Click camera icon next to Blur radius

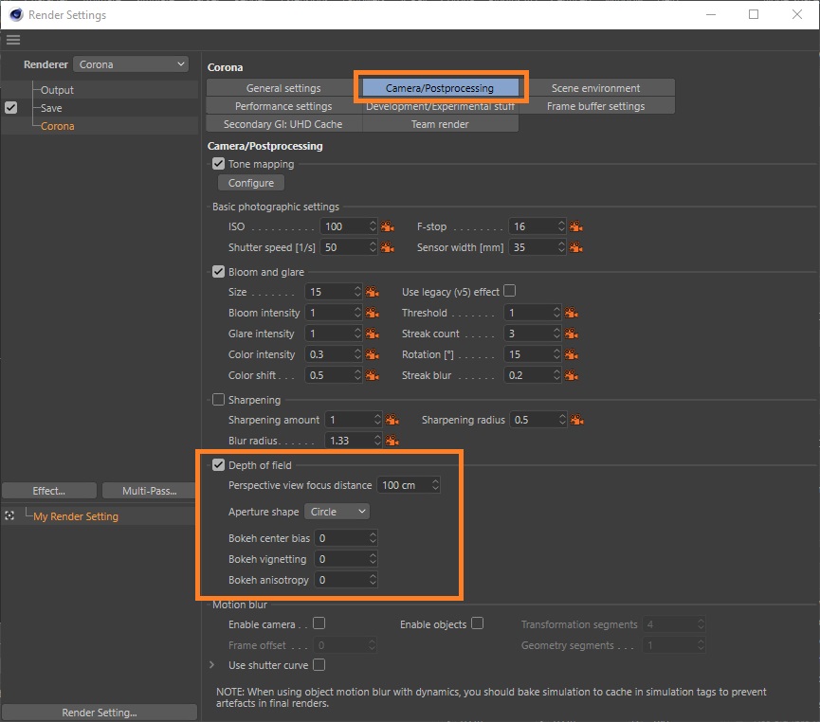pos(392,441)
